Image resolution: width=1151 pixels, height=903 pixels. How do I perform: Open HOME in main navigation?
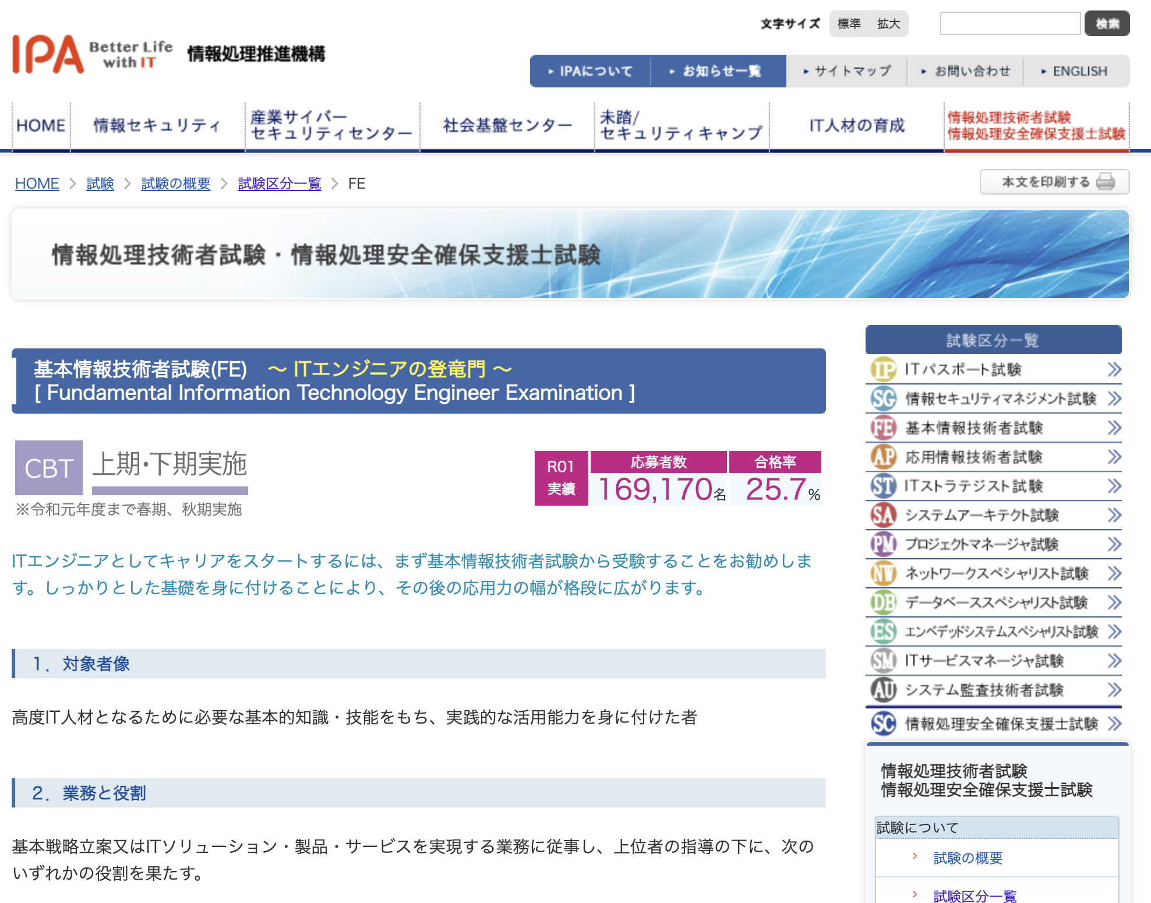point(41,126)
